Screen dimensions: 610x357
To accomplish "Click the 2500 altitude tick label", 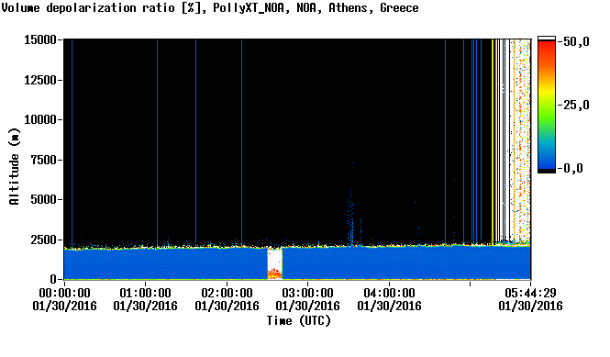I will [x=43, y=240].
